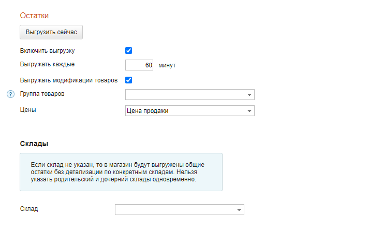Open the help icon next to Группа товаров
383x228 pixels.
(x=10, y=94)
